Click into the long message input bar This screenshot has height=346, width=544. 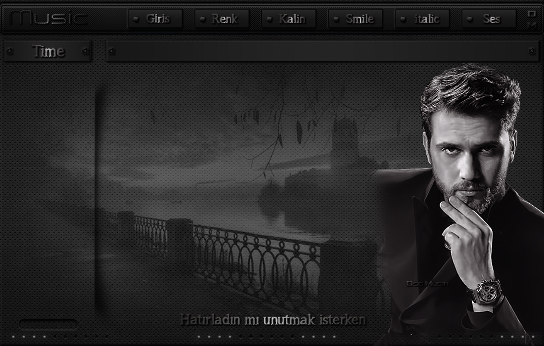322,51
